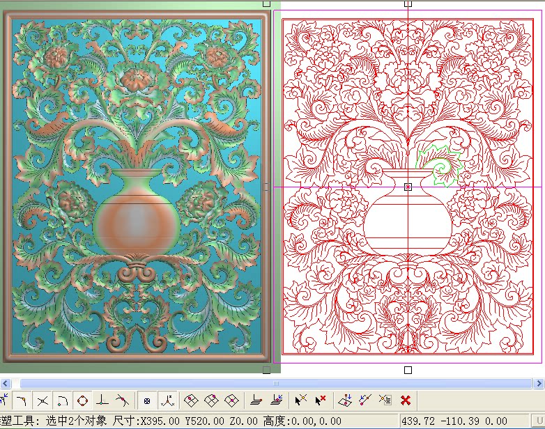Click the first diamond grid point icon

click(191, 400)
